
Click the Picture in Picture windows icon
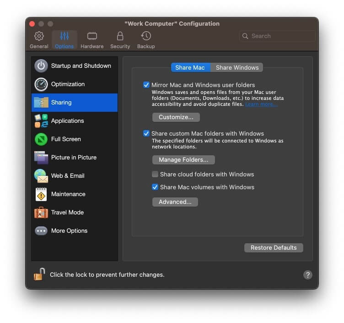click(x=41, y=158)
